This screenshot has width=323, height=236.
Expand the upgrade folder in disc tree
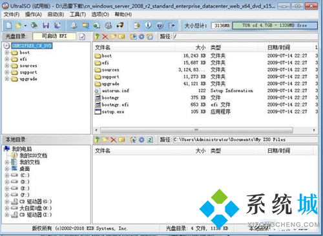click(7, 79)
